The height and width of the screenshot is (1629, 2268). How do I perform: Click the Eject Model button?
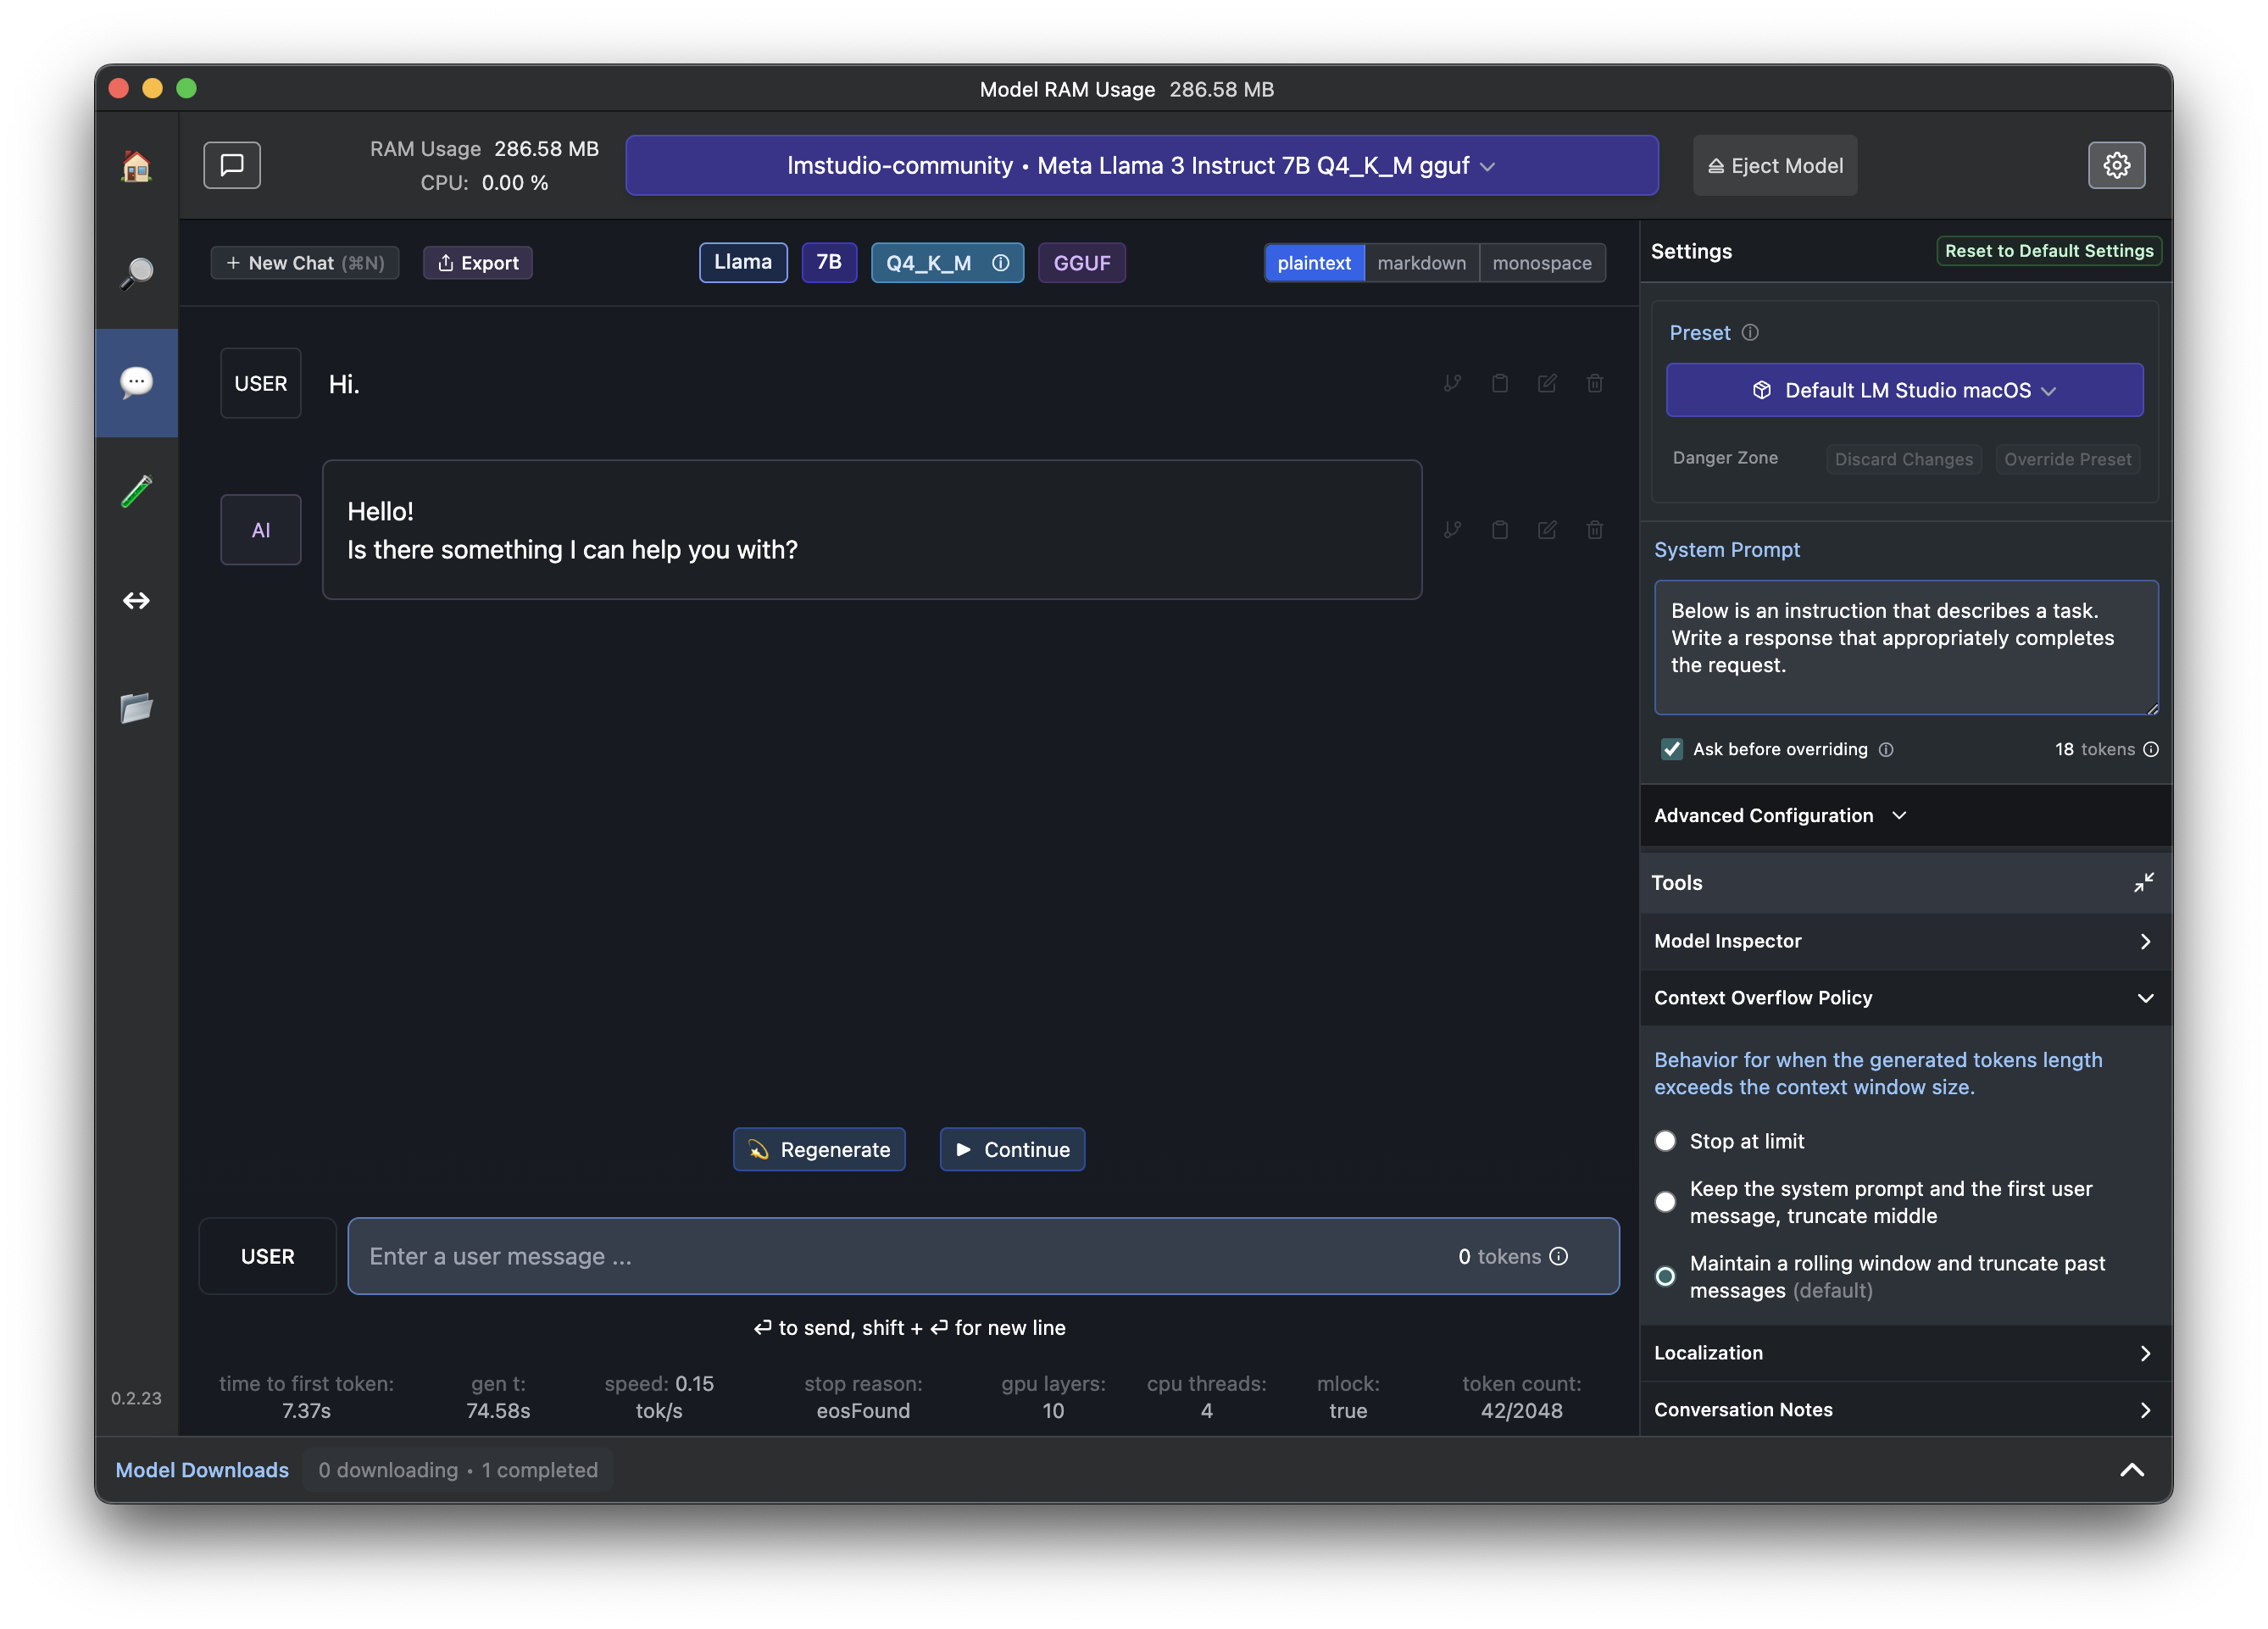click(x=1774, y=165)
